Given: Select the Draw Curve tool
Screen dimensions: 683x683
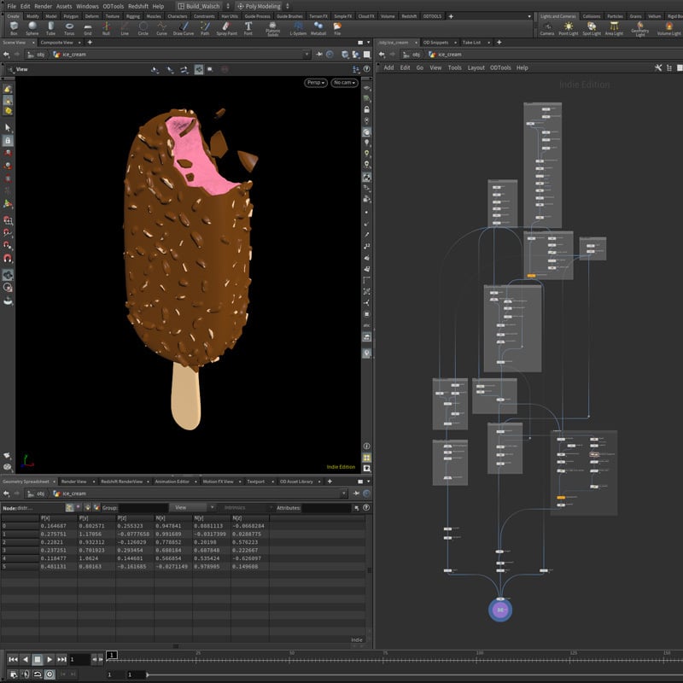Looking at the screenshot, I should (184, 28).
